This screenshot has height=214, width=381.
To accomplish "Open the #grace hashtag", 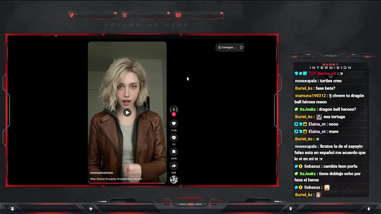I will click(x=138, y=179).
